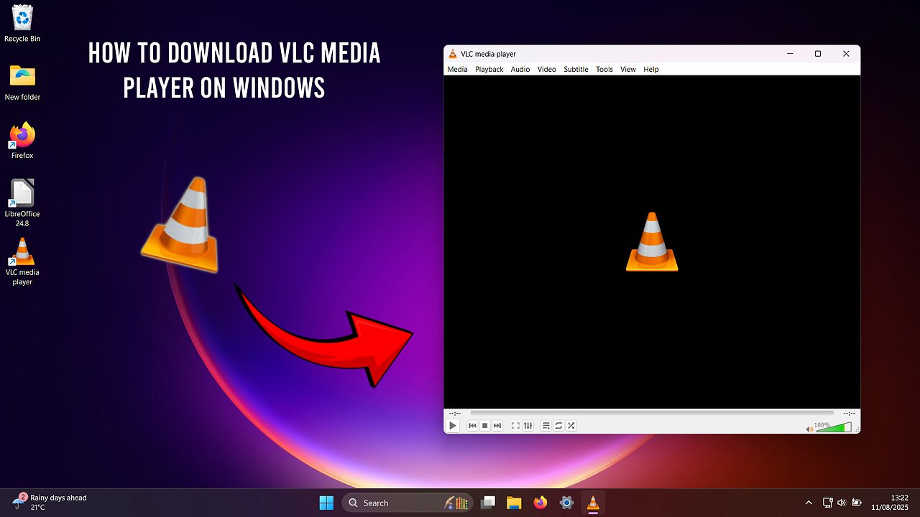Open the Help menu

pyautogui.click(x=651, y=70)
